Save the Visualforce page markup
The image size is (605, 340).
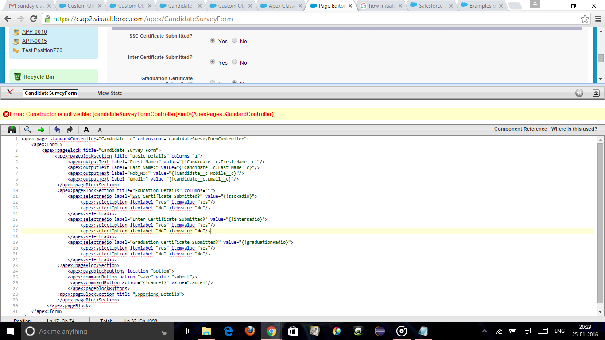tap(12, 129)
